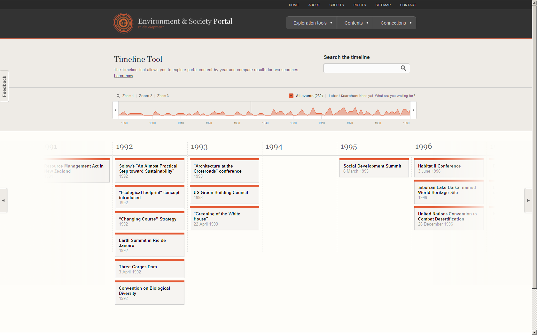The image size is (537, 335).
Task: Click the overview chart near 1970 peak
Action: coord(344,111)
